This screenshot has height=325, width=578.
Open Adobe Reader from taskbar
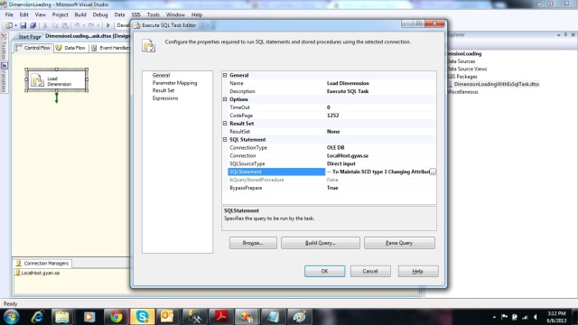coord(220,317)
